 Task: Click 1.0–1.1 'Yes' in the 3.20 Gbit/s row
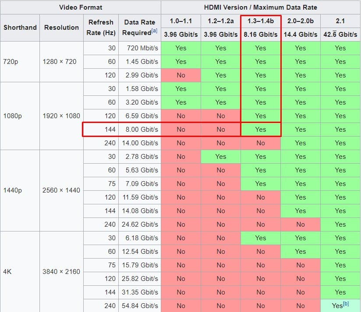point(181,102)
